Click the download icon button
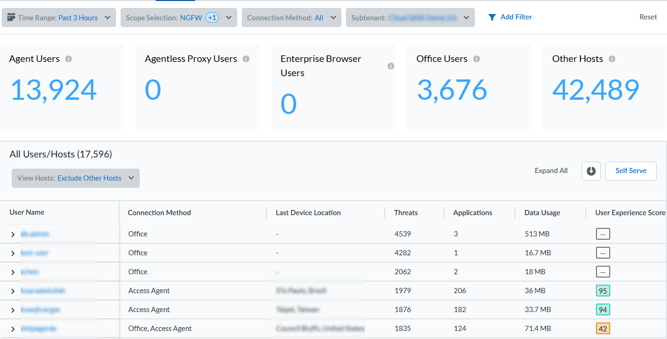This screenshot has width=667, height=339. 591,171
